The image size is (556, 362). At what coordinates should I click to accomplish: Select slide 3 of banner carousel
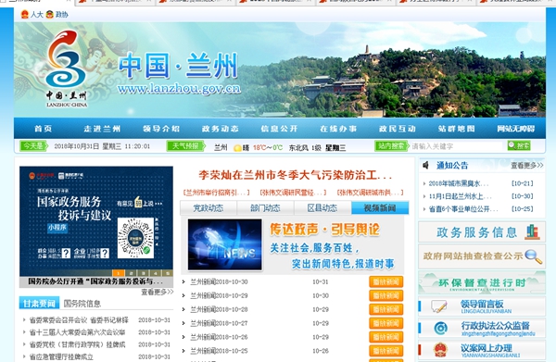pos(144,273)
